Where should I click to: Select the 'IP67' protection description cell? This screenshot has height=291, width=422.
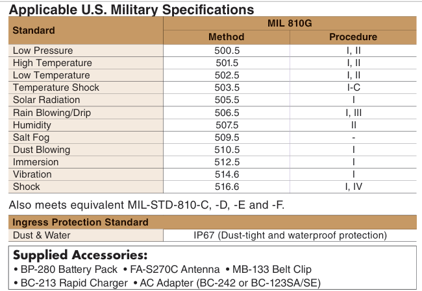tap(289, 235)
